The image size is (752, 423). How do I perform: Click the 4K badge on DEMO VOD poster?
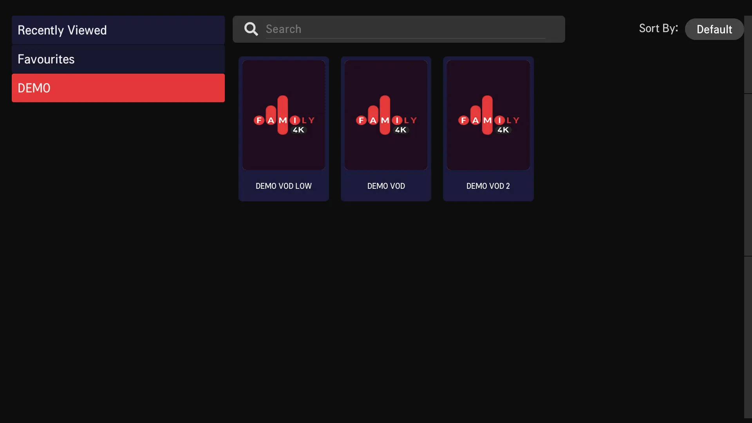click(401, 130)
